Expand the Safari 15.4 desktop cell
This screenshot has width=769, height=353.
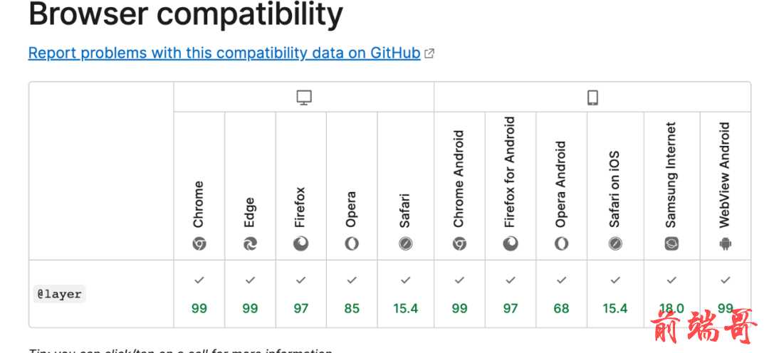click(406, 294)
